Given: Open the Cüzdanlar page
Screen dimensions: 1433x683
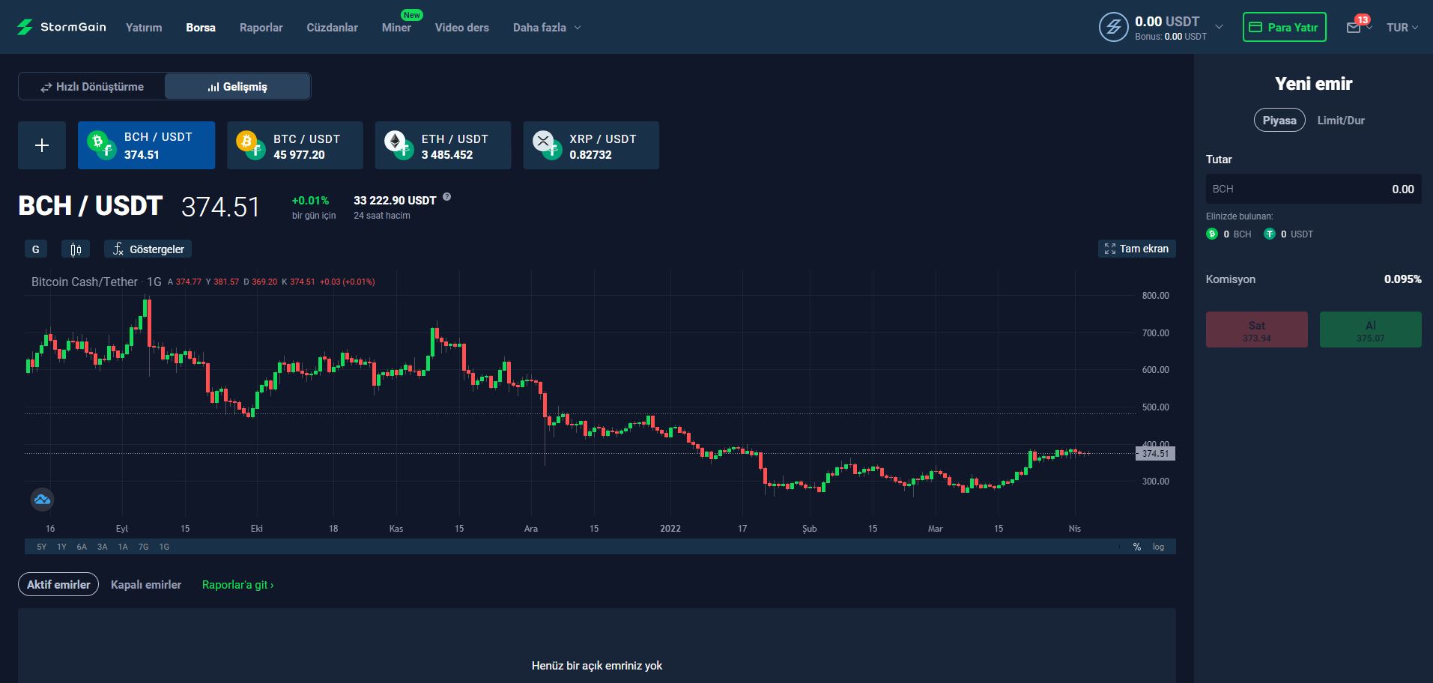Looking at the screenshot, I should tap(332, 28).
